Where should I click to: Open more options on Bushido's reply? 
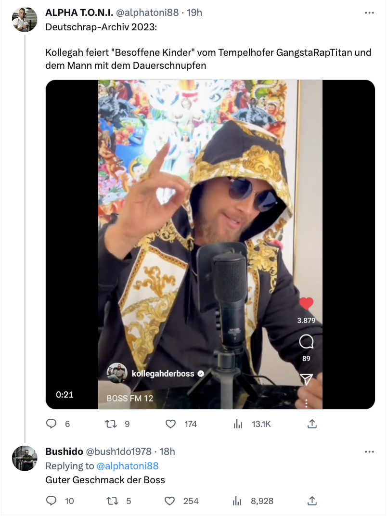(369, 451)
